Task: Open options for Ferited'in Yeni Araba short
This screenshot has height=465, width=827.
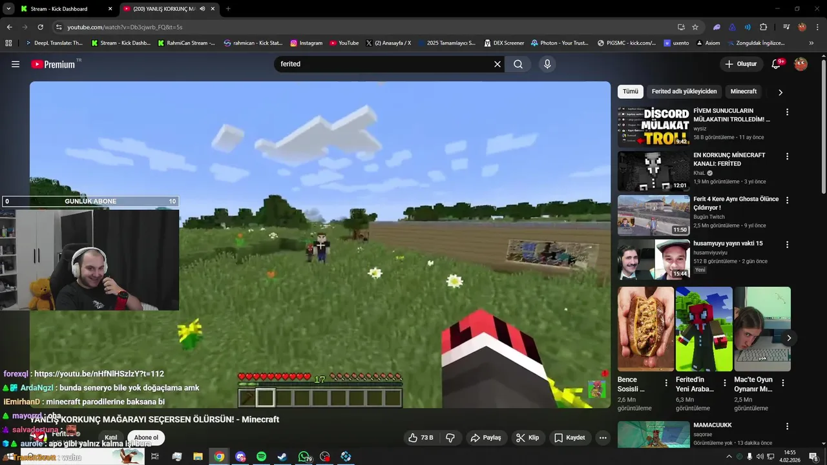Action: [725, 383]
